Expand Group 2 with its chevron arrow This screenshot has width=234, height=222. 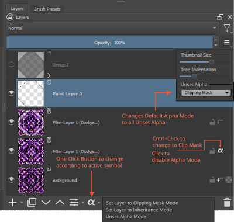pos(49,75)
